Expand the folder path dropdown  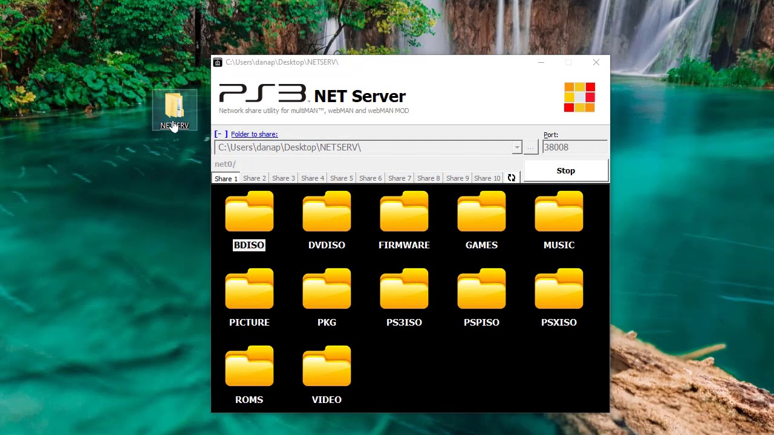[517, 147]
